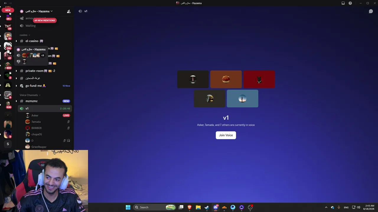Click the NEW badge above server list
The image size is (378, 212).
(x=8, y=10)
